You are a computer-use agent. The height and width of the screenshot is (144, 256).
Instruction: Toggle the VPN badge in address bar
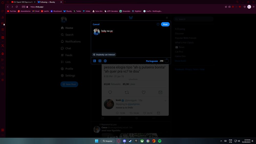[24, 7]
